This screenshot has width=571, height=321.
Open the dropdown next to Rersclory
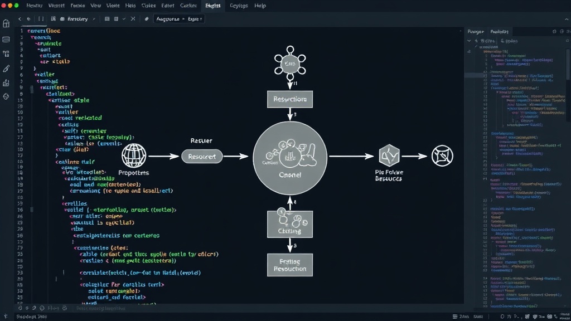click(94, 19)
